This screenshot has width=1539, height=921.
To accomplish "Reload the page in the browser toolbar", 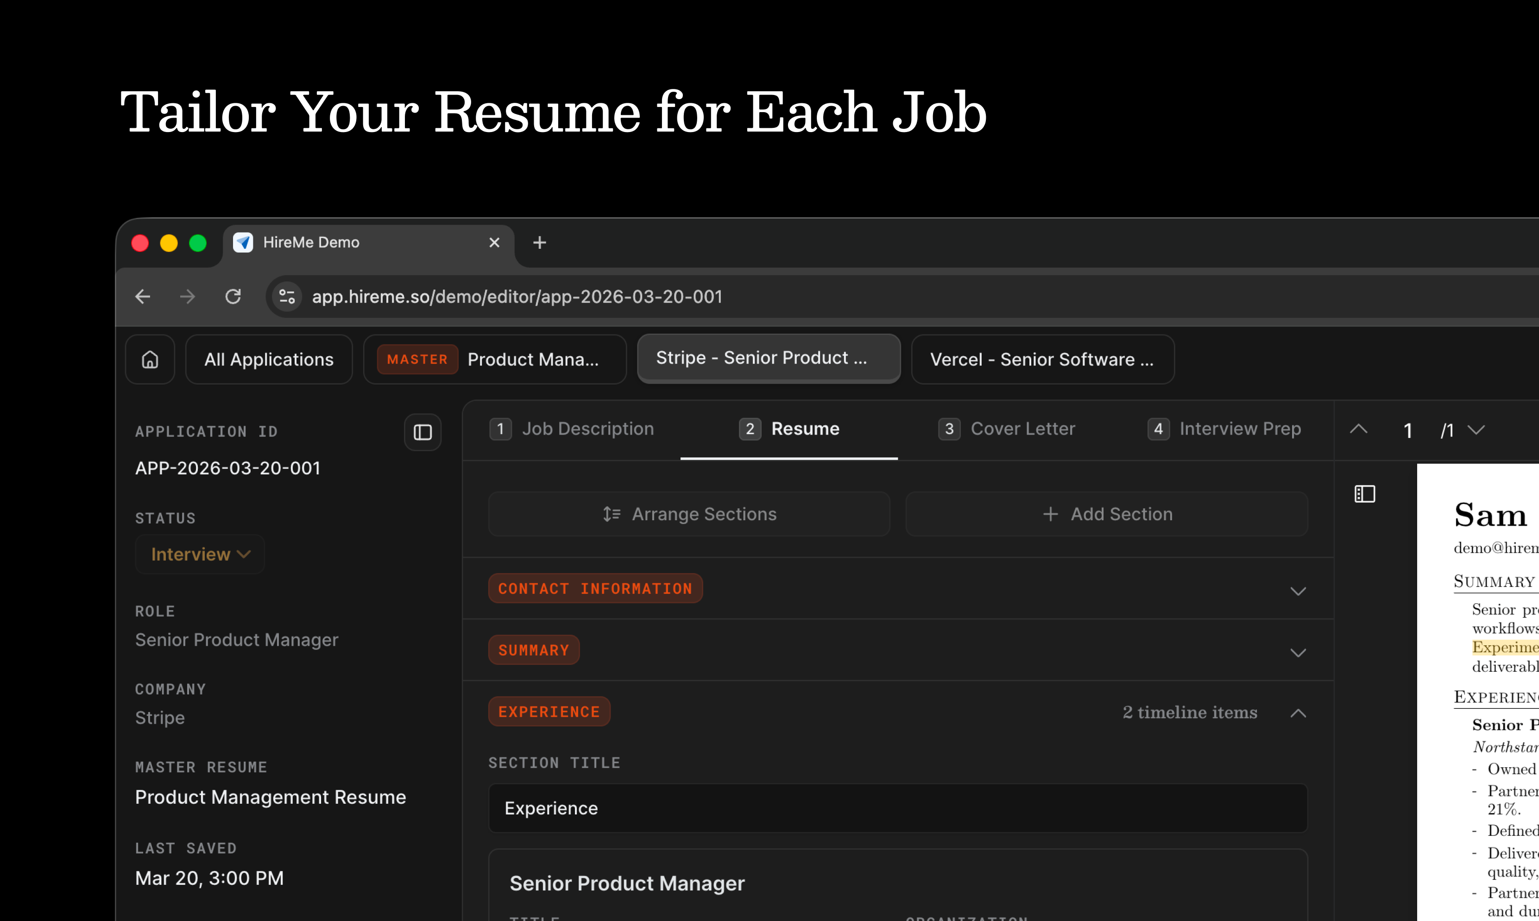I will pyautogui.click(x=233, y=296).
